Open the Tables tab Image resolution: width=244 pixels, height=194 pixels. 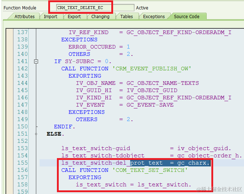click(127, 17)
